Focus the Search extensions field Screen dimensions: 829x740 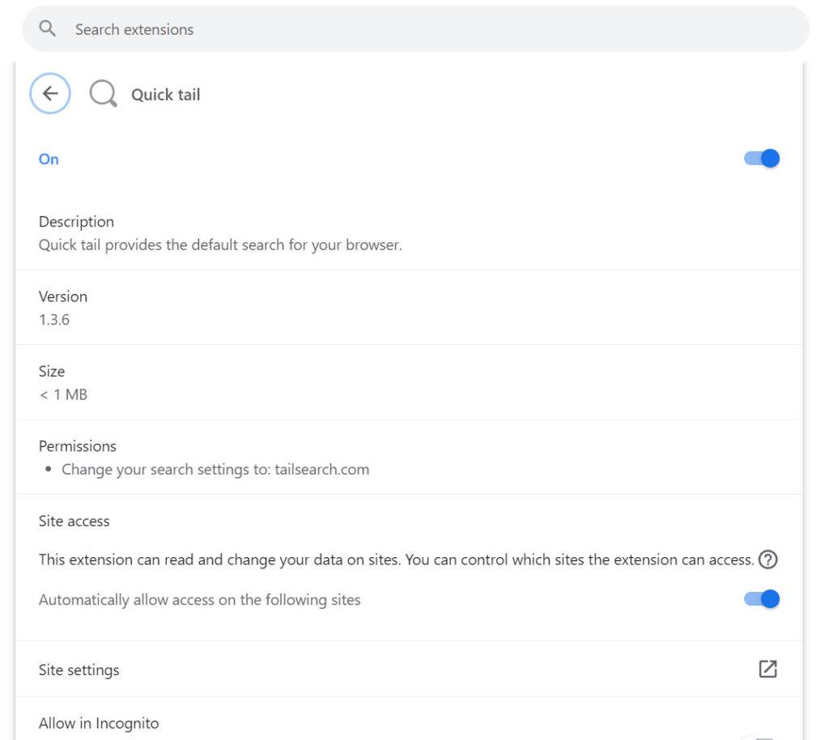point(405,29)
